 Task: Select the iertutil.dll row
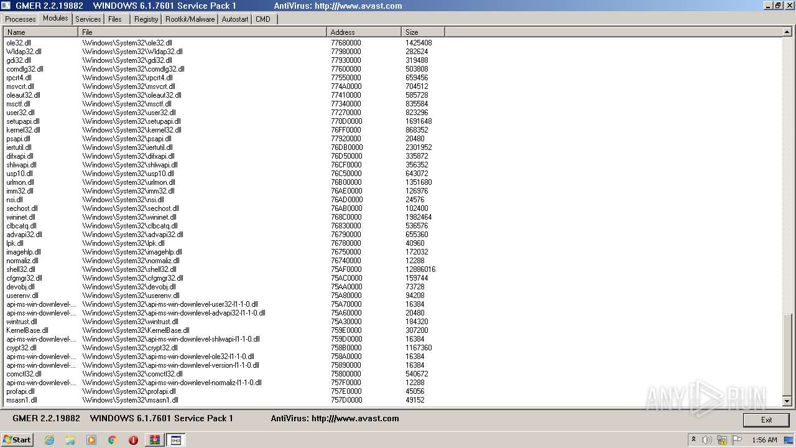coord(392,147)
